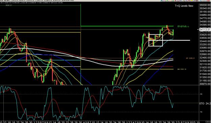Click the 34770.00 price axis label
The image size is (211, 123).
click(x=205, y=18)
